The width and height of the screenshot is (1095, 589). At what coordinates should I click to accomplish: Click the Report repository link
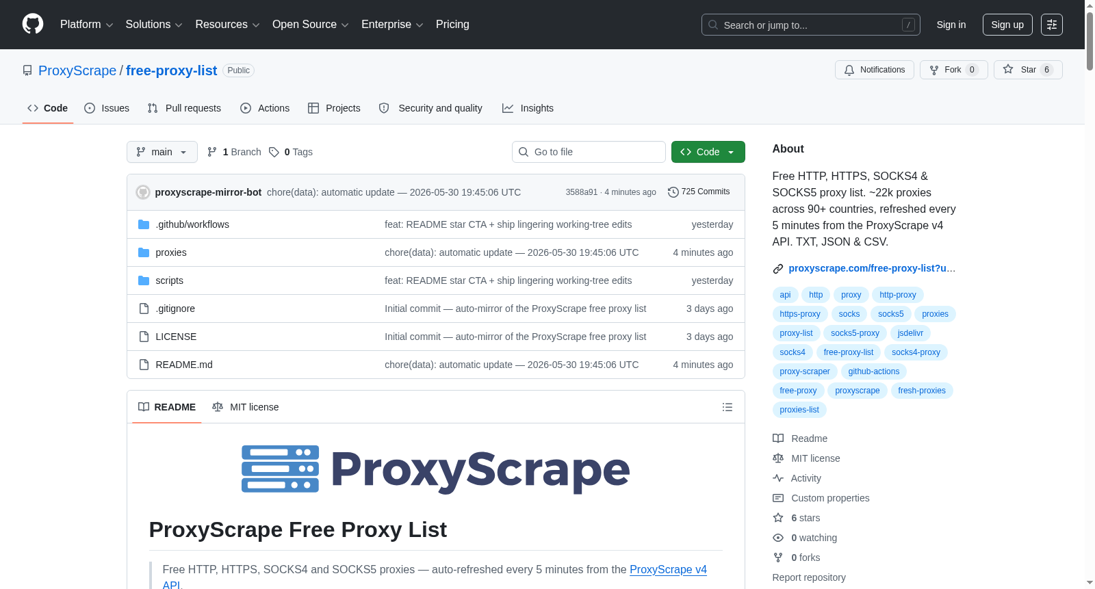pos(809,577)
